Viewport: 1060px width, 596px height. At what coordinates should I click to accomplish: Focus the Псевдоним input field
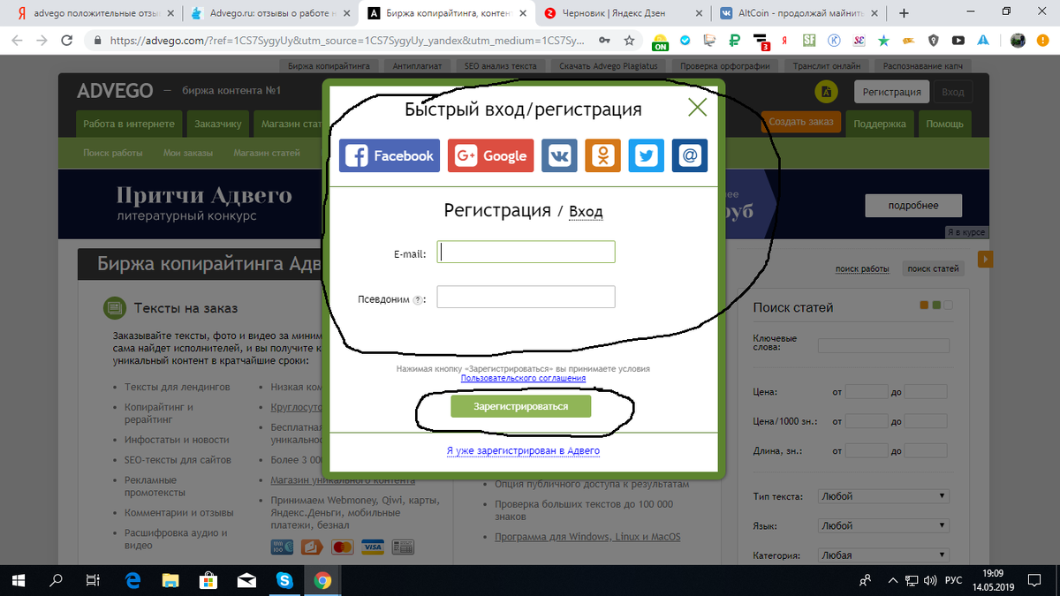526,297
